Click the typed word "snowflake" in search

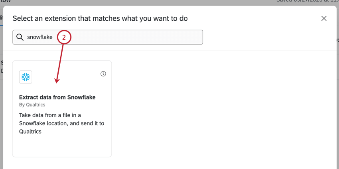[40, 37]
